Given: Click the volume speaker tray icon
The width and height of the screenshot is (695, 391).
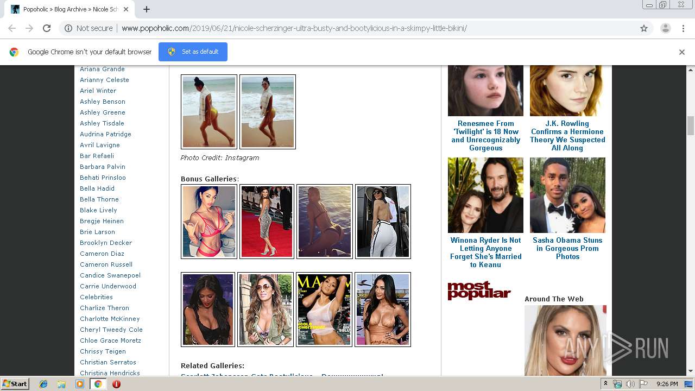Looking at the screenshot, I should pyautogui.click(x=630, y=384).
